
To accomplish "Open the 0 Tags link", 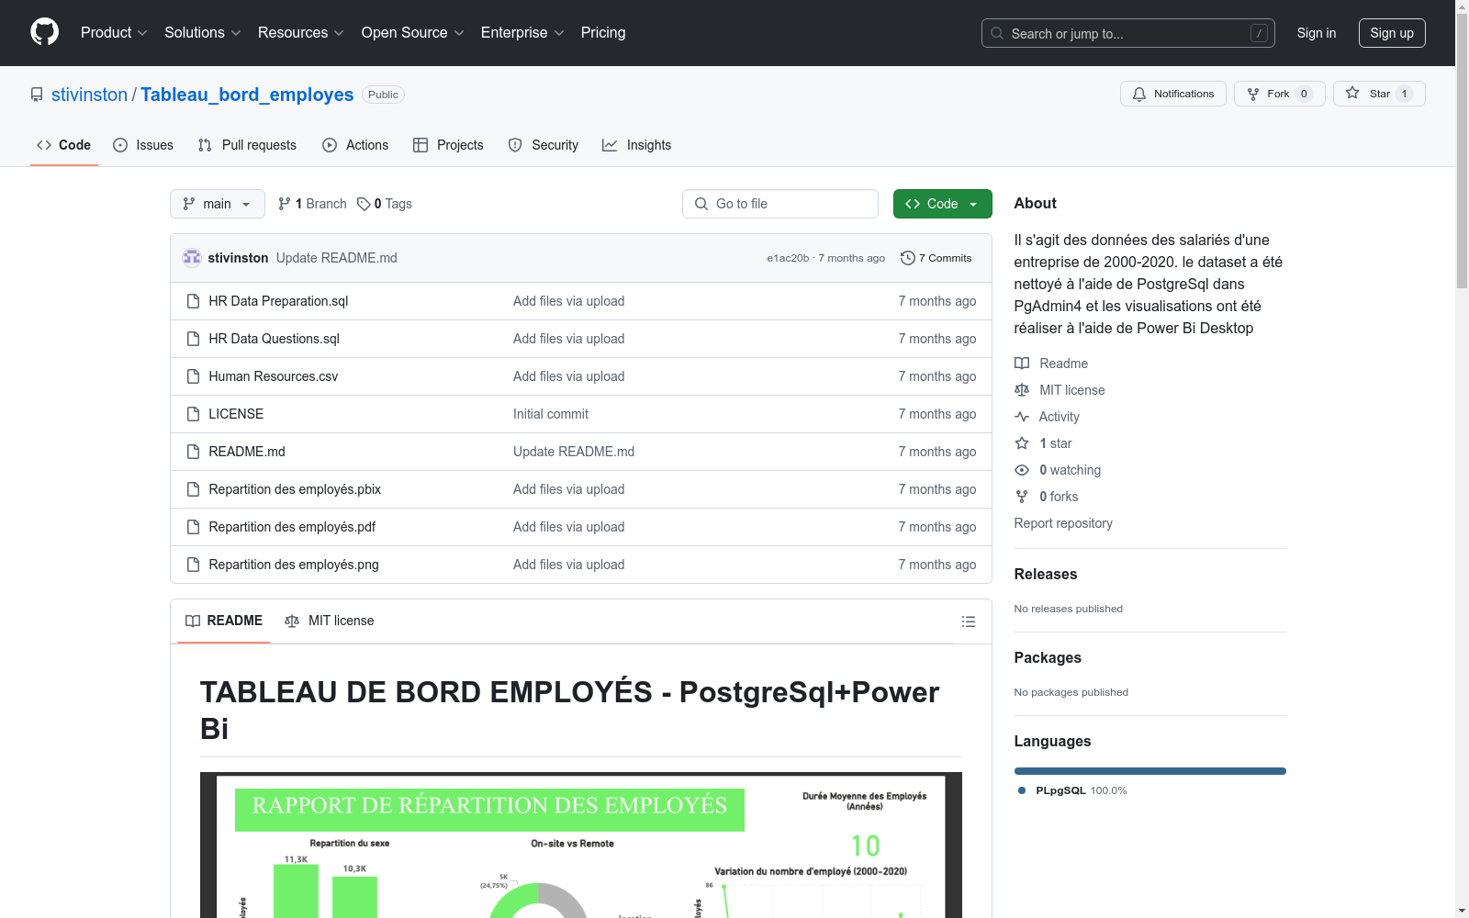I will [385, 204].
